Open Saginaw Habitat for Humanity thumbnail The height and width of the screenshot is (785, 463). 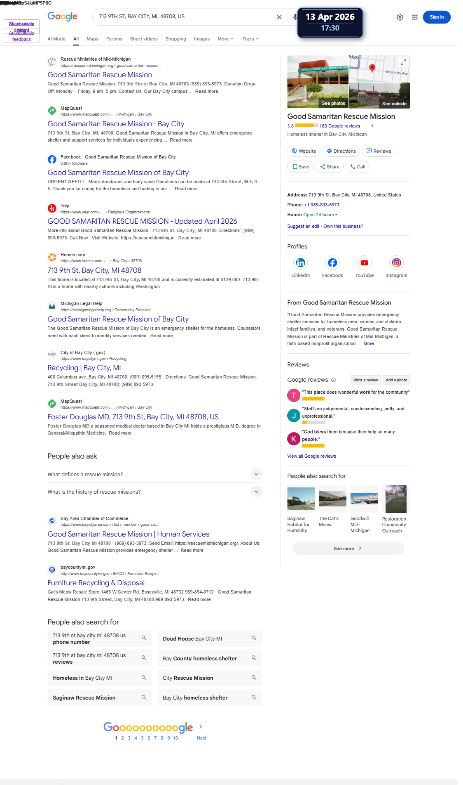click(301, 499)
